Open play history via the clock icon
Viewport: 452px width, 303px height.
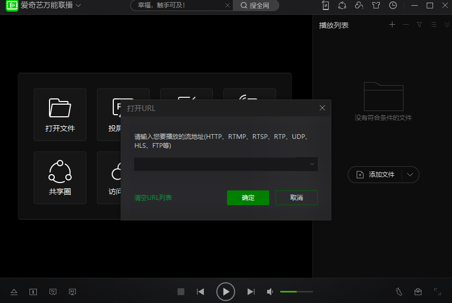(x=393, y=5)
